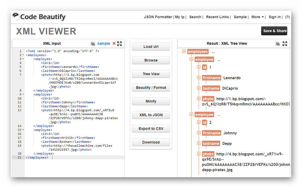Open Search in top navigation

point(195,17)
